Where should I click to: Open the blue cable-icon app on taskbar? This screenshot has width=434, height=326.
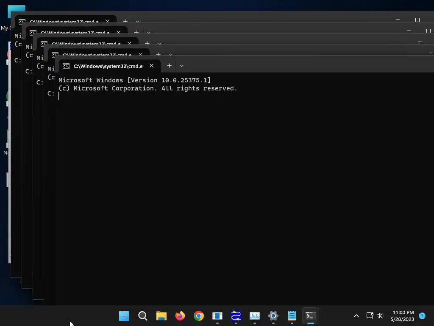coord(236,316)
